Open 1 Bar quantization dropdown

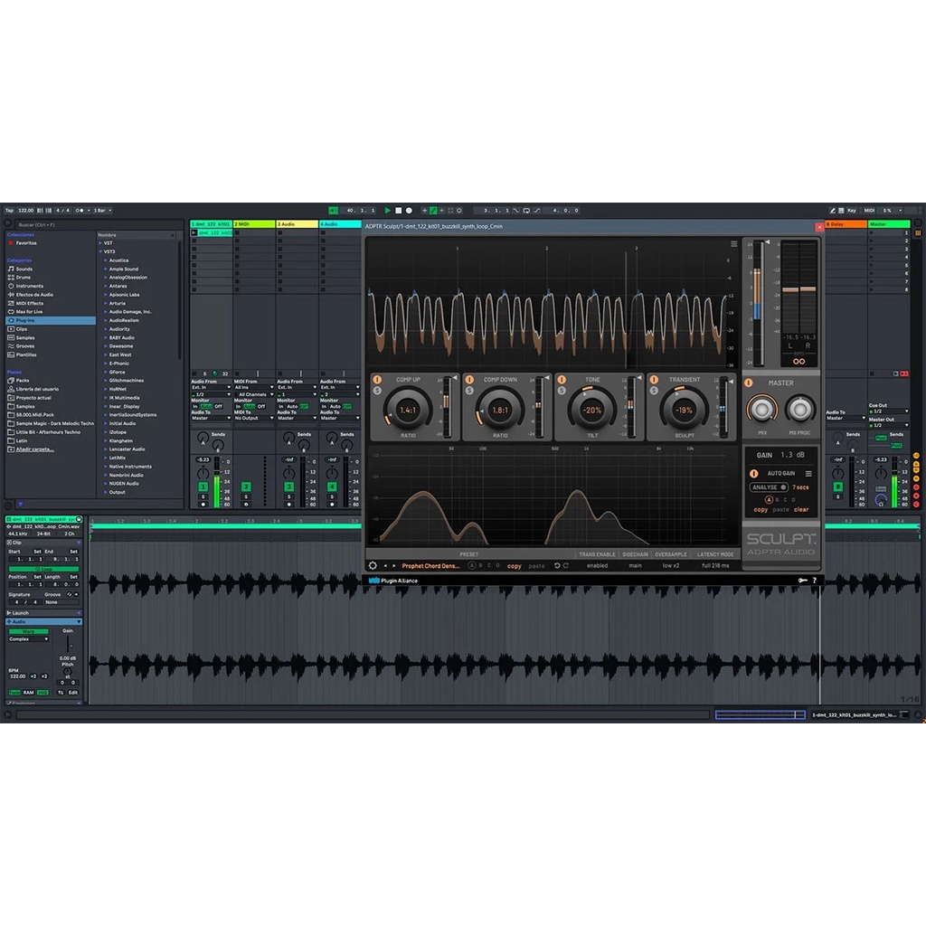pyautogui.click(x=102, y=210)
